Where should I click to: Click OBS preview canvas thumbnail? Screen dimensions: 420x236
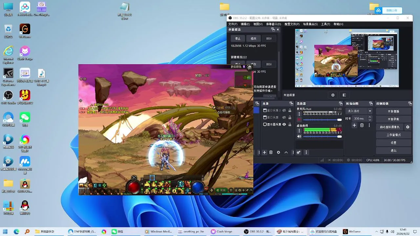pyautogui.click(x=347, y=58)
